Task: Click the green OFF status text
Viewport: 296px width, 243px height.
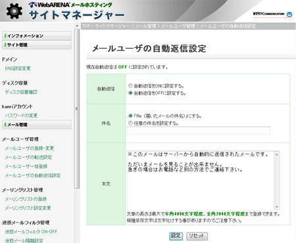Action: click(122, 67)
